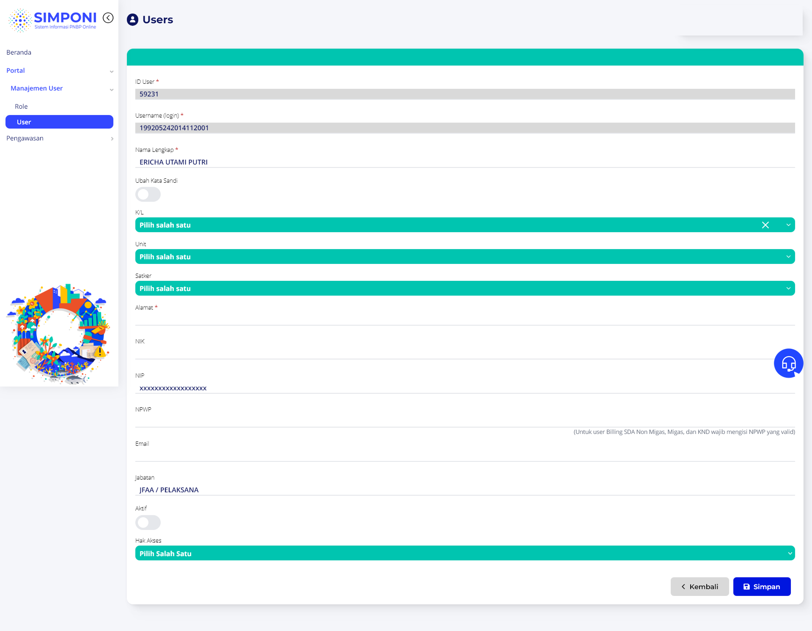Image resolution: width=812 pixels, height=631 pixels.
Task: Expand Pengawasan menu chevron
Action: pyautogui.click(x=112, y=139)
